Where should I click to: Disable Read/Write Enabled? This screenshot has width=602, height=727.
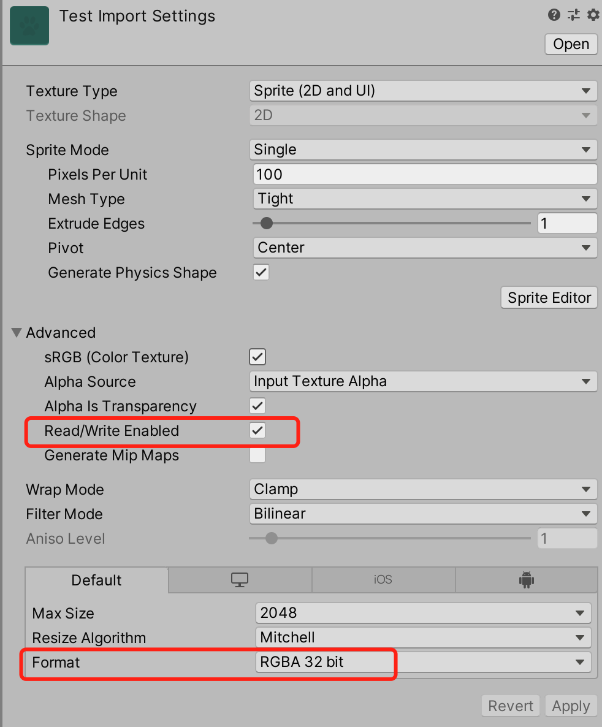pyautogui.click(x=257, y=430)
